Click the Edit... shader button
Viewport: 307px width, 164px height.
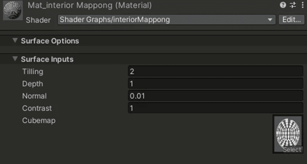[291, 20]
